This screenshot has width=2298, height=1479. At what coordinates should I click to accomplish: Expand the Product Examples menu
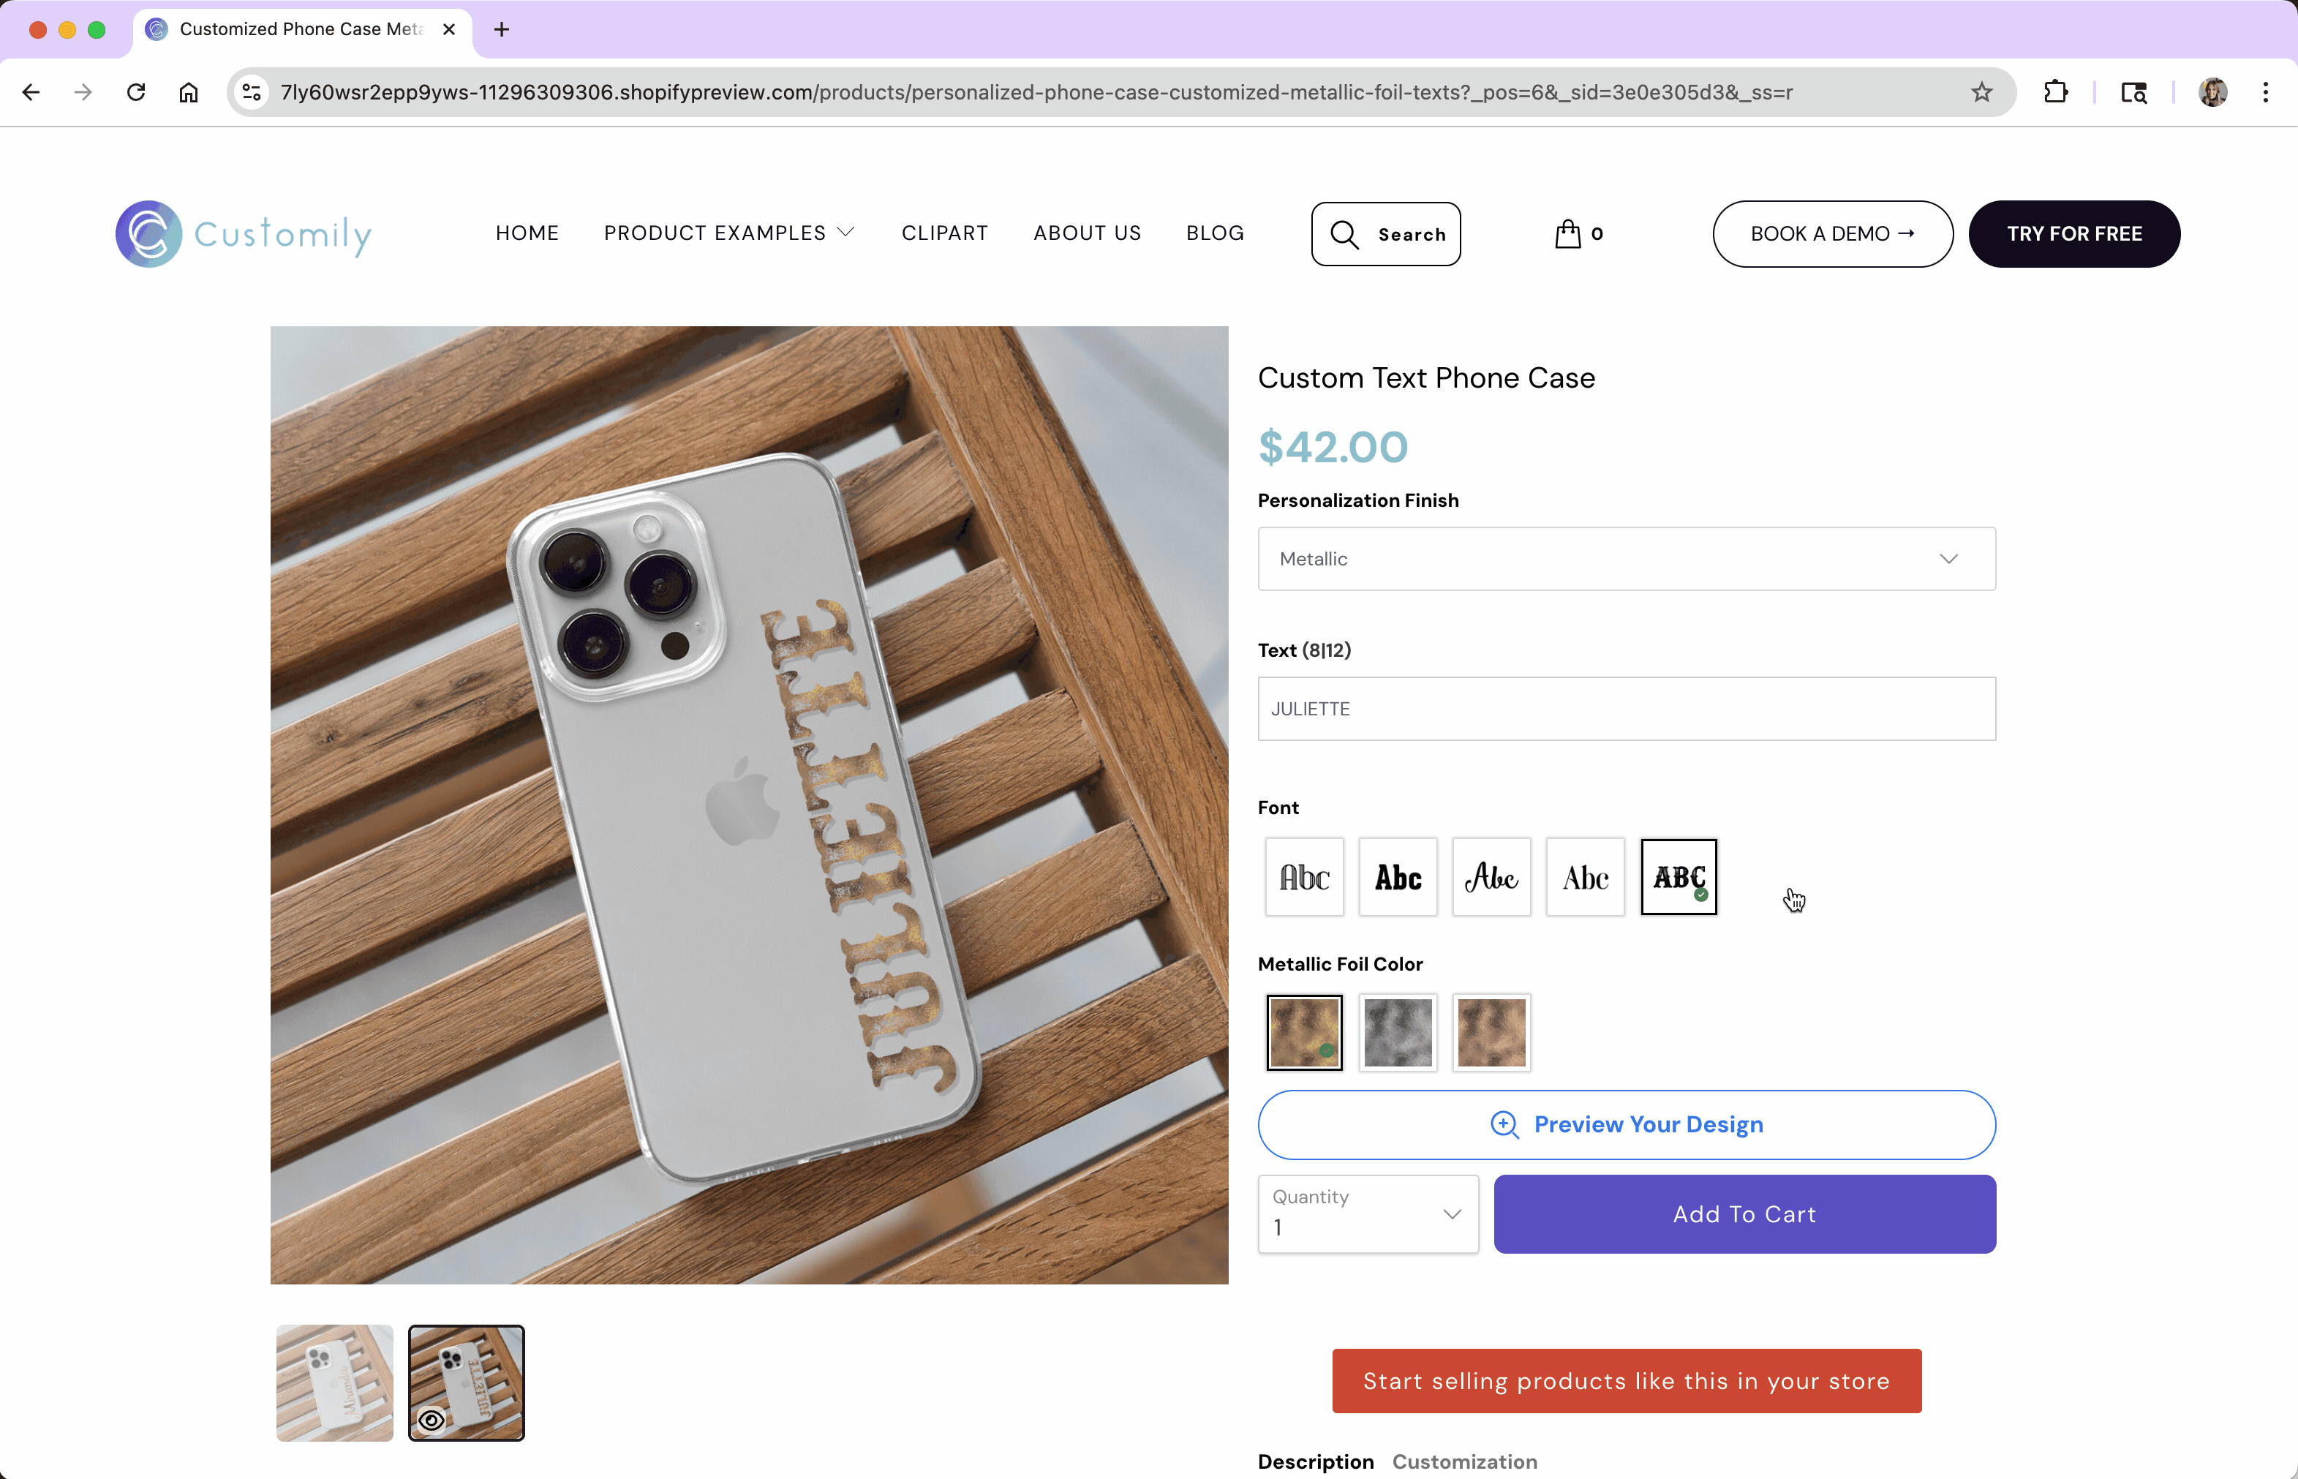[728, 233]
